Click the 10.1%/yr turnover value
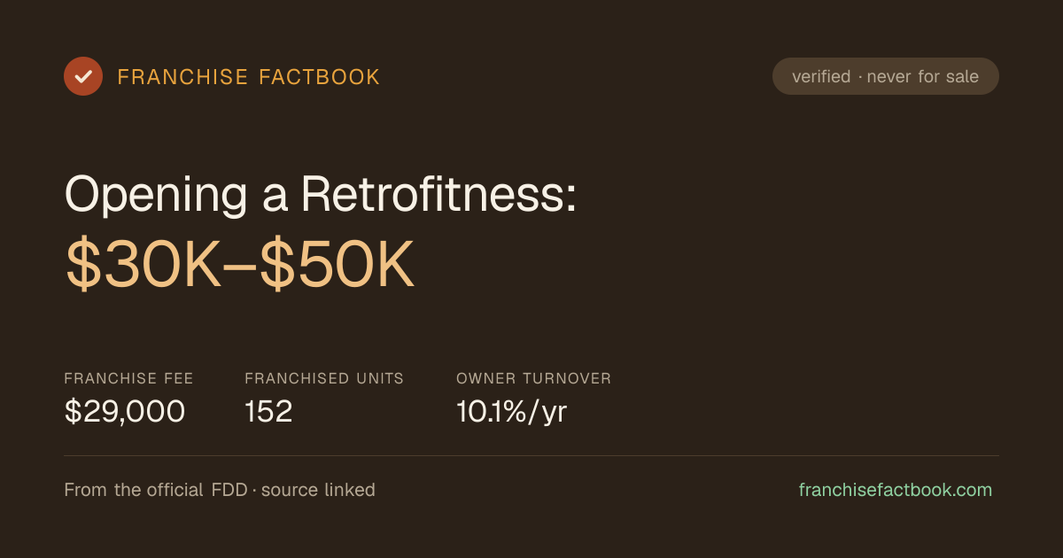Image resolution: width=1063 pixels, height=558 pixels. 511,412
